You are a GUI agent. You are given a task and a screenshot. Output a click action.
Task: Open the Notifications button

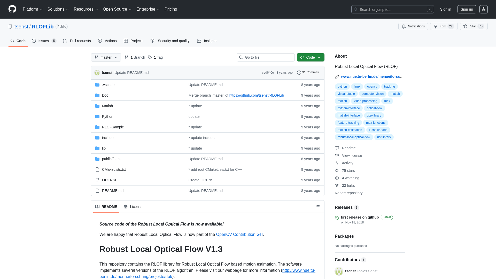[x=413, y=26]
